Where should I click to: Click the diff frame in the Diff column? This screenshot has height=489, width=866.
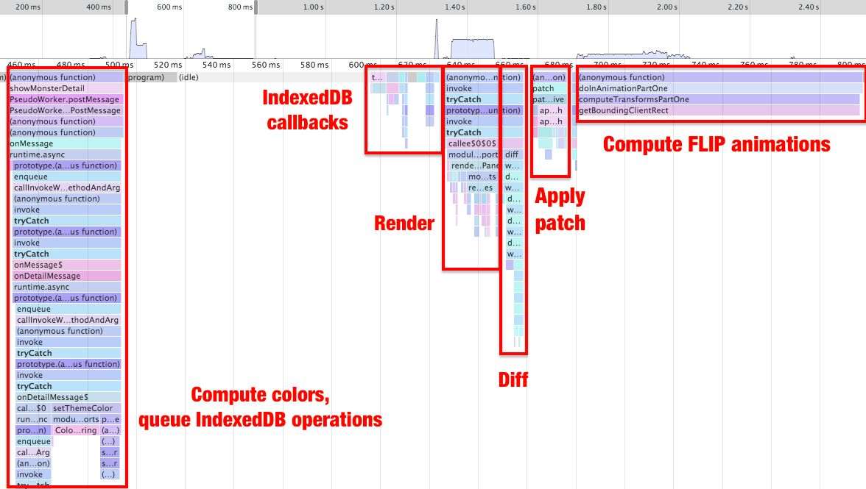pos(510,154)
